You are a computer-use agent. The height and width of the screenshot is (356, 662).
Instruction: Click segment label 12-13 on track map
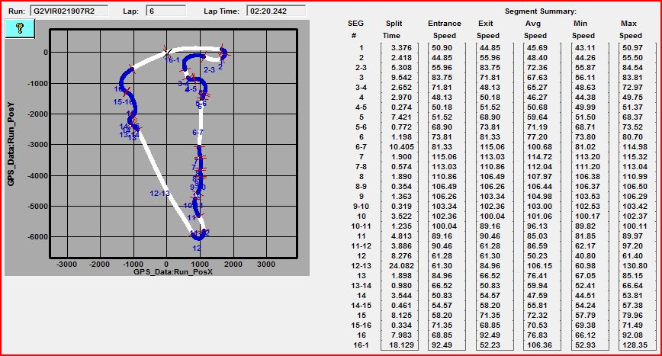coord(159,193)
